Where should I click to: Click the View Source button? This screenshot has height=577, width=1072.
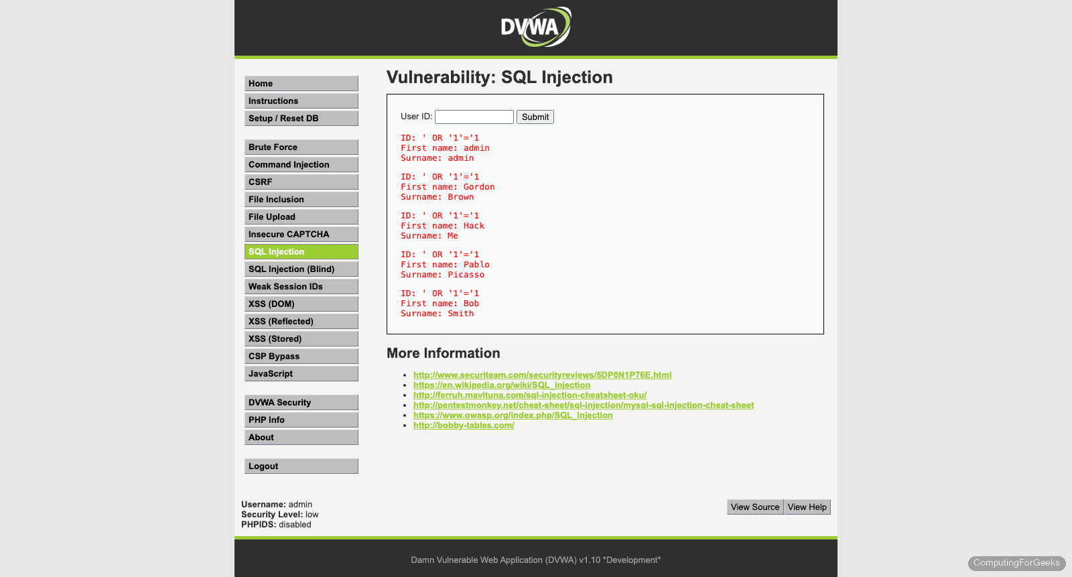click(x=755, y=507)
